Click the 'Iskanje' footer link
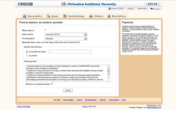 click(79, 100)
